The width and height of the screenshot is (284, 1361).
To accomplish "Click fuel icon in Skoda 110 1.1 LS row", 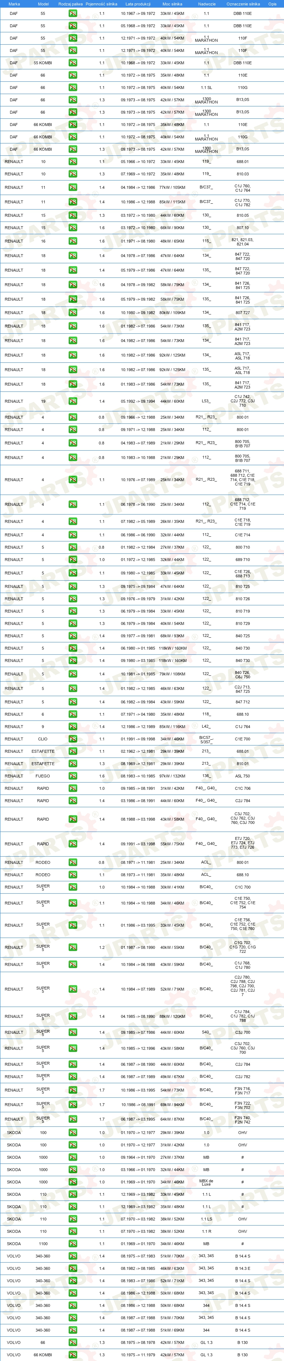I will [x=73, y=1219].
